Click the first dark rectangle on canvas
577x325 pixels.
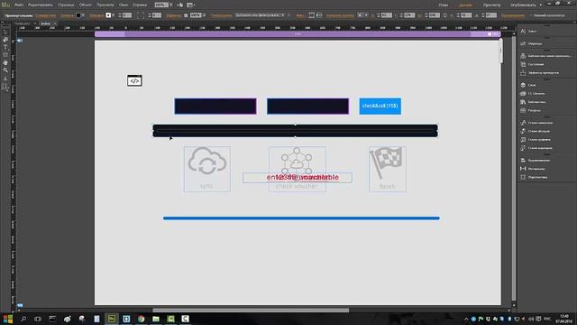coord(215,107)
